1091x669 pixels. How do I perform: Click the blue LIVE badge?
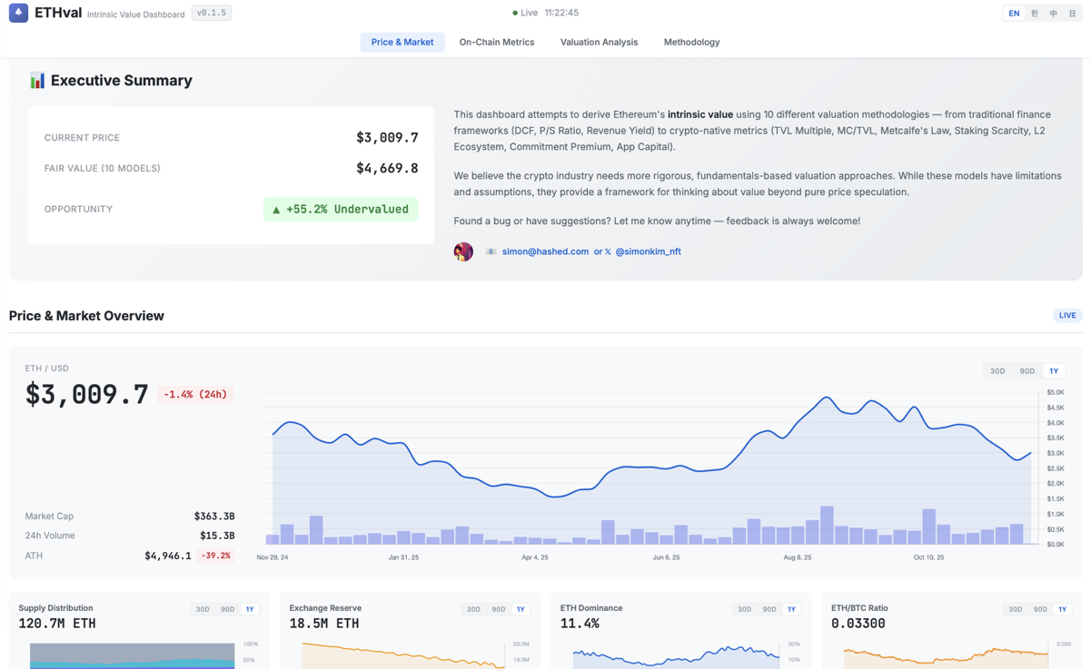click(x=1066, y=316)
